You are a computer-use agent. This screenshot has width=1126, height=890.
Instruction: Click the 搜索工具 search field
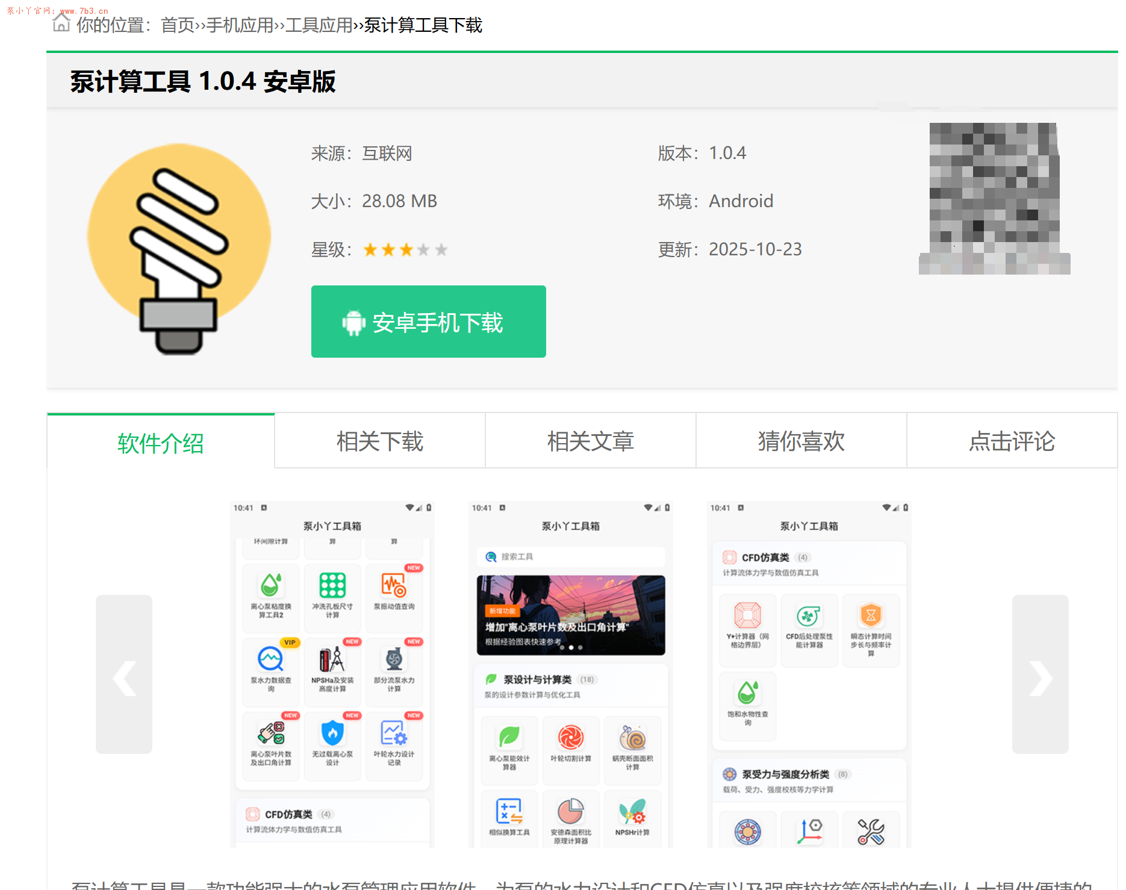[568, 557]
